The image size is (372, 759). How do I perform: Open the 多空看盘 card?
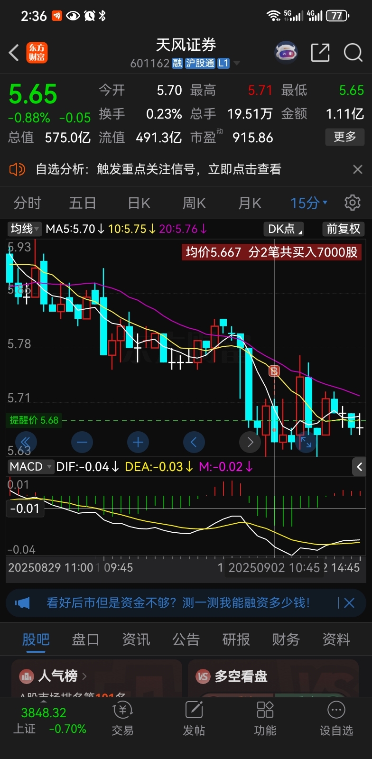pos(273,678)
